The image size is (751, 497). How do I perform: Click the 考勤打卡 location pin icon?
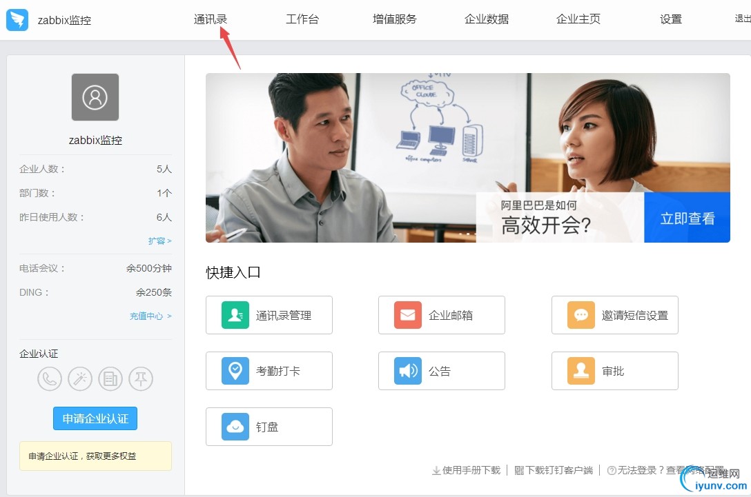pos(235,371)
